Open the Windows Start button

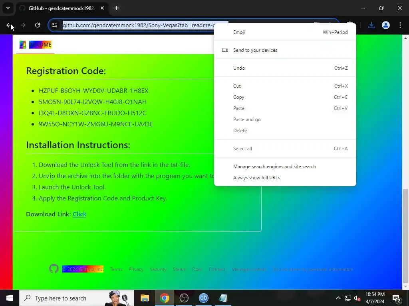tap(10, 298)
